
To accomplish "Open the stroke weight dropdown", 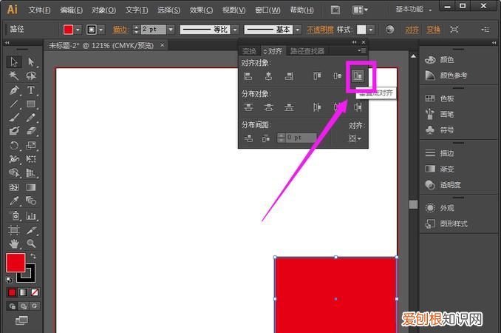I will pyautogui.click(x=171, y=30).
